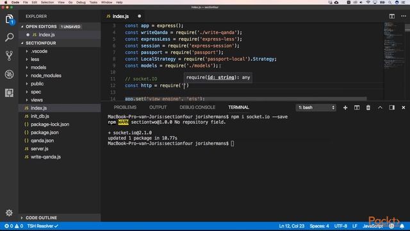Select the Terminal panel tab

pyautogui.click(x=238, y=107)
